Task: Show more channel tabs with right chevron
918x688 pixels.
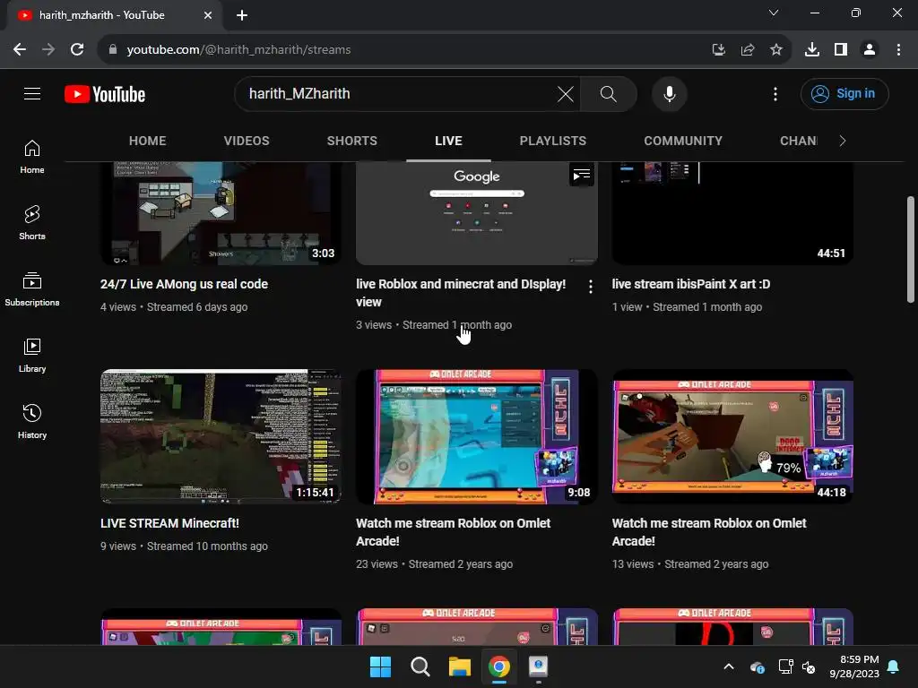Action: pos(842,141)
